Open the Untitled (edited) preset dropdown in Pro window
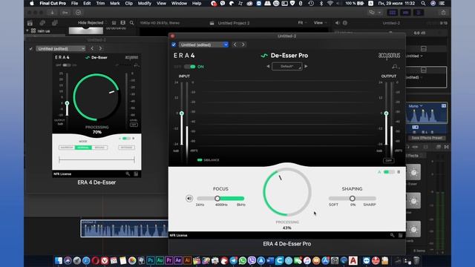 203,44
